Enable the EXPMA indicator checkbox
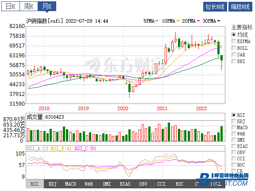Image resolution: width=255 pixels, height=191 pixels. pyautogui.click(x=234, y=41)
